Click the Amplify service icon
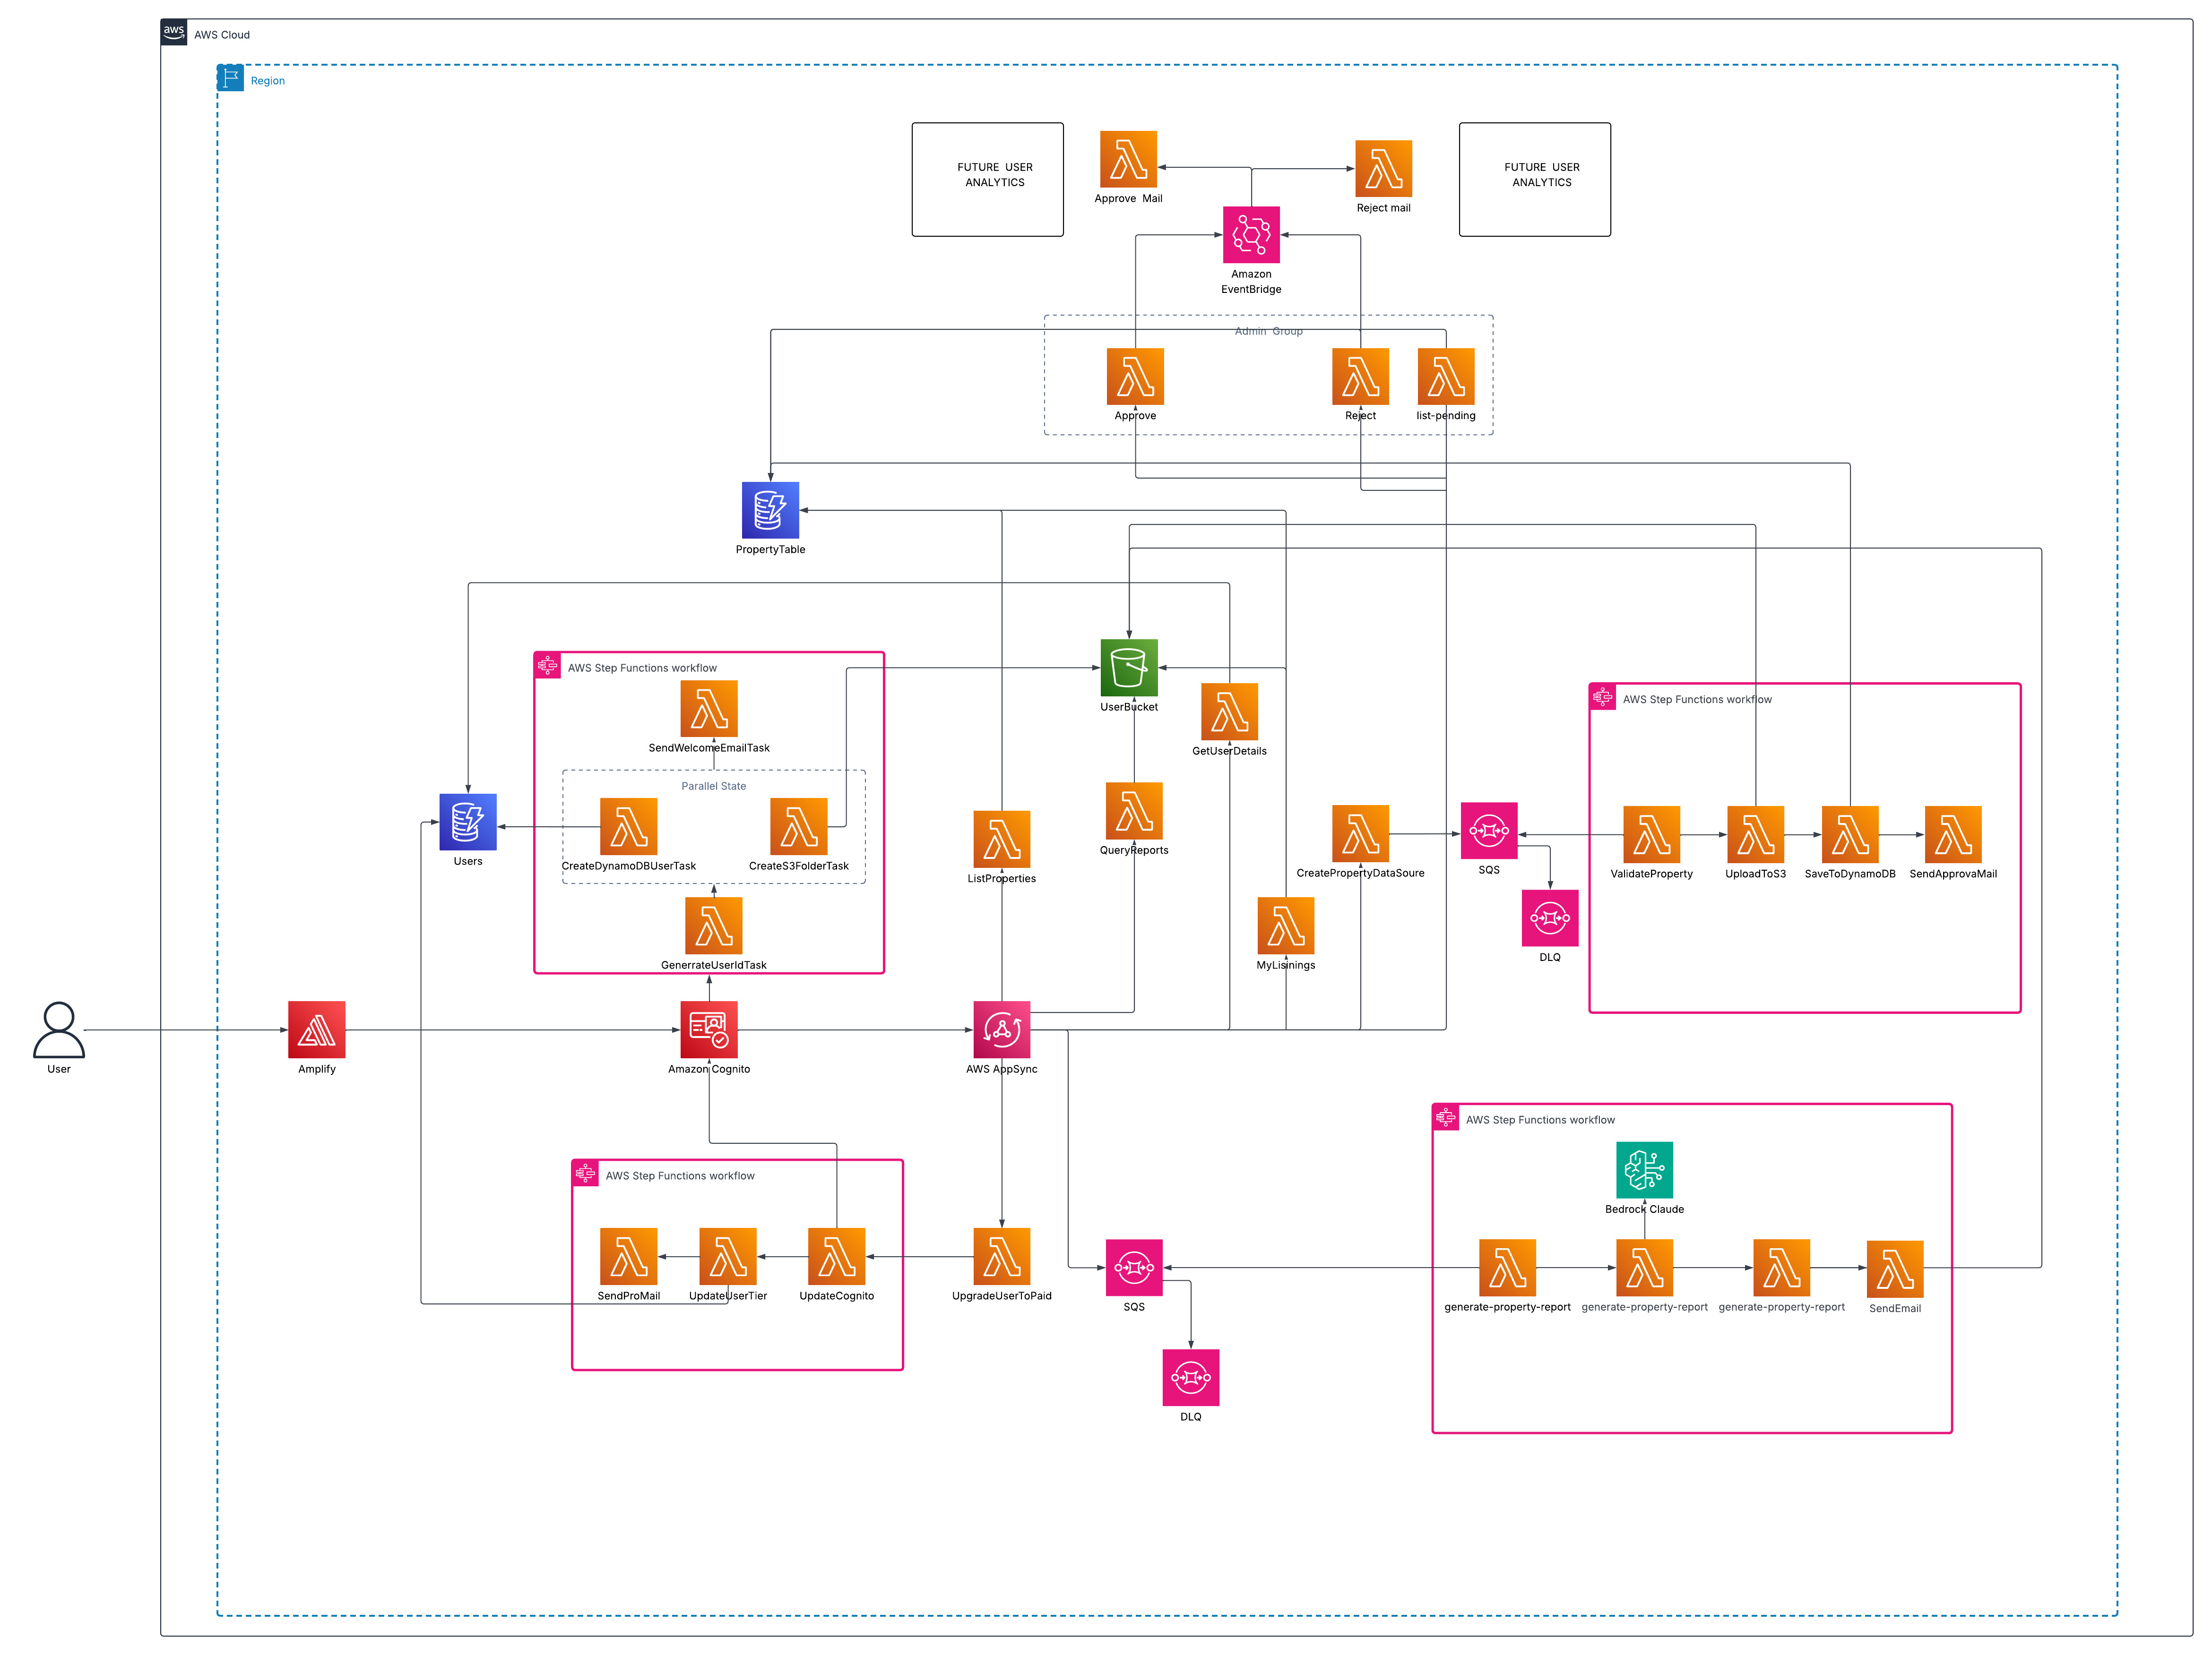This screenshot has width=2212, height=1655. pyautogui.click(x=316, y=1029)
